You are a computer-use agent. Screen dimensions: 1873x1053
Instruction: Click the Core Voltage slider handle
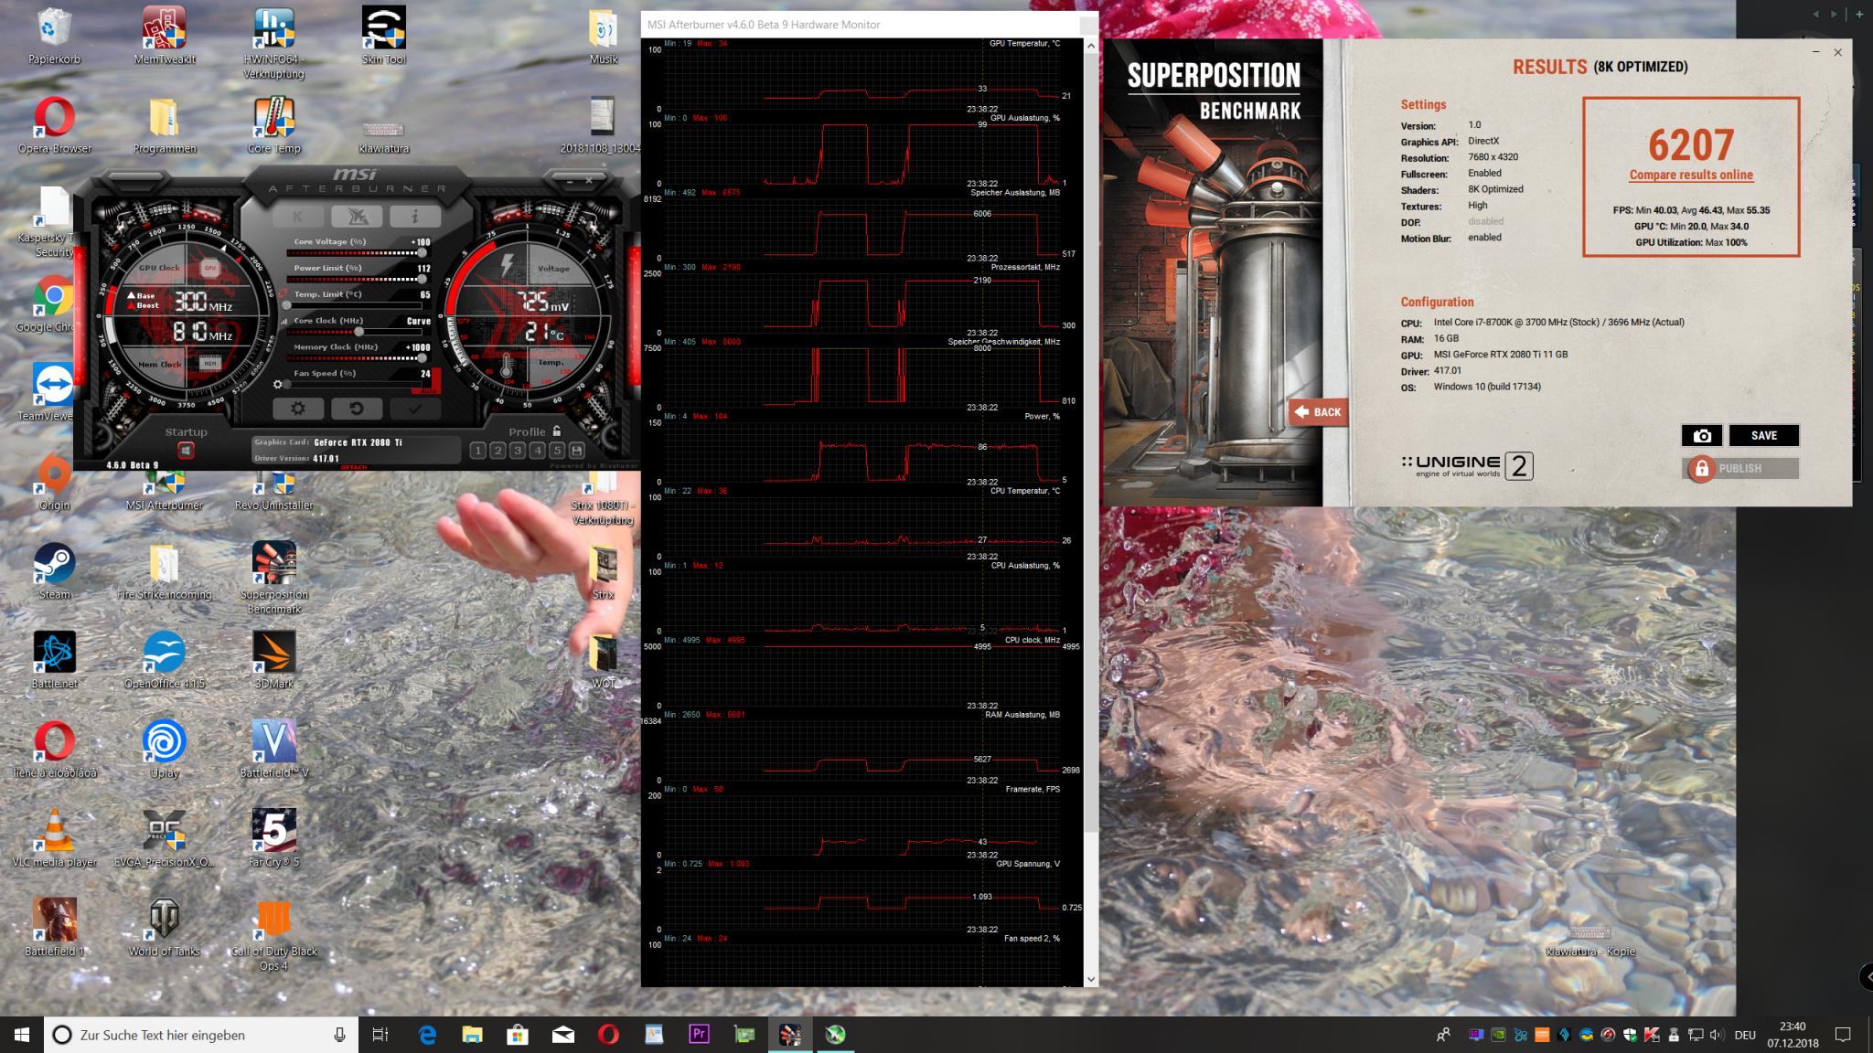423,253
